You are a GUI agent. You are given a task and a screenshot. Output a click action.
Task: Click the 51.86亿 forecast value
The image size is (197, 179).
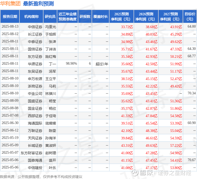coord(176,108)
